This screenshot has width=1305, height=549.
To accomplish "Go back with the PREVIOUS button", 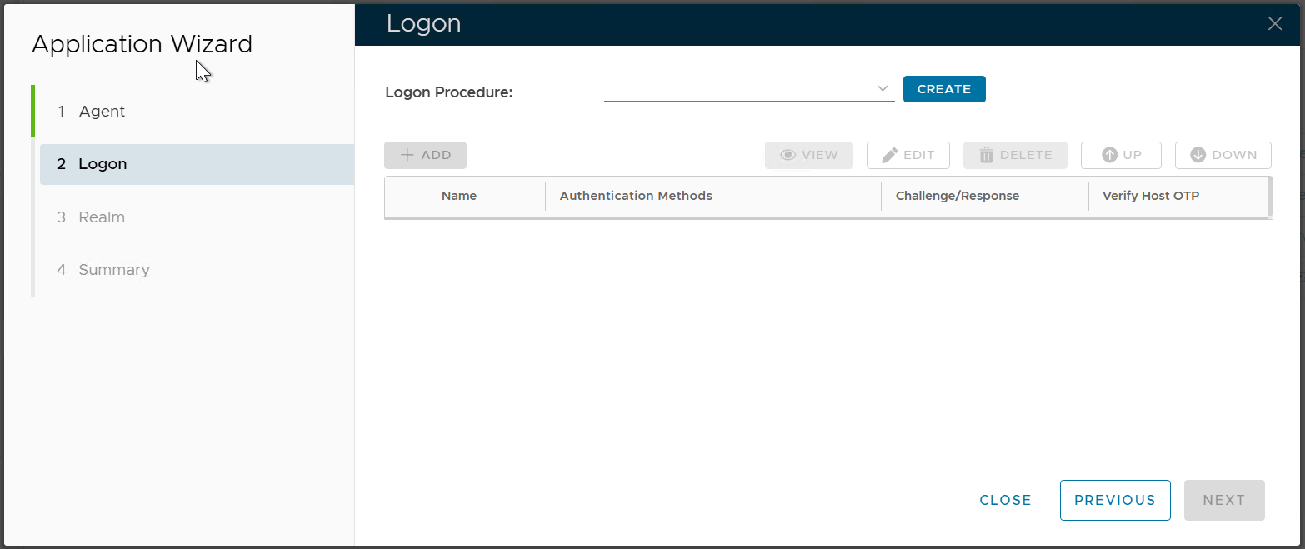I will (x=1114, y=500).
